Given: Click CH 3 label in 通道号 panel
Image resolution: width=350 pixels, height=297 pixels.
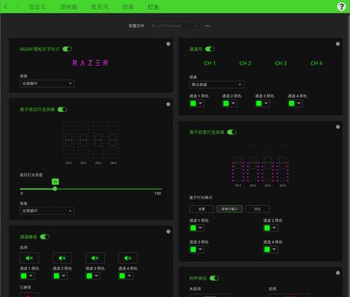Looking at the screenshot, I should [x=281, y=63].
